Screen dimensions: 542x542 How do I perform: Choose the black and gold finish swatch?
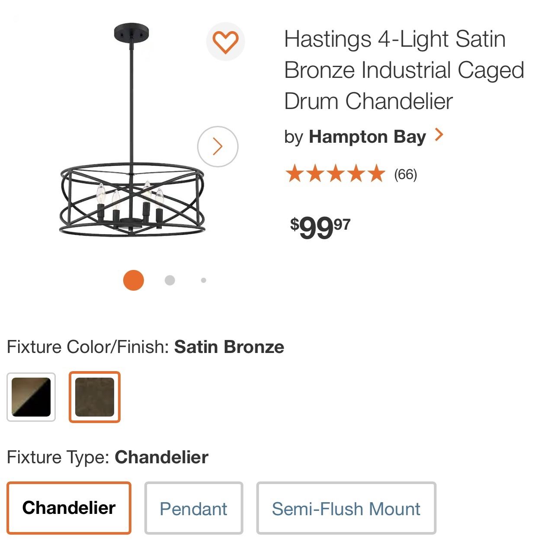(31, 397)
